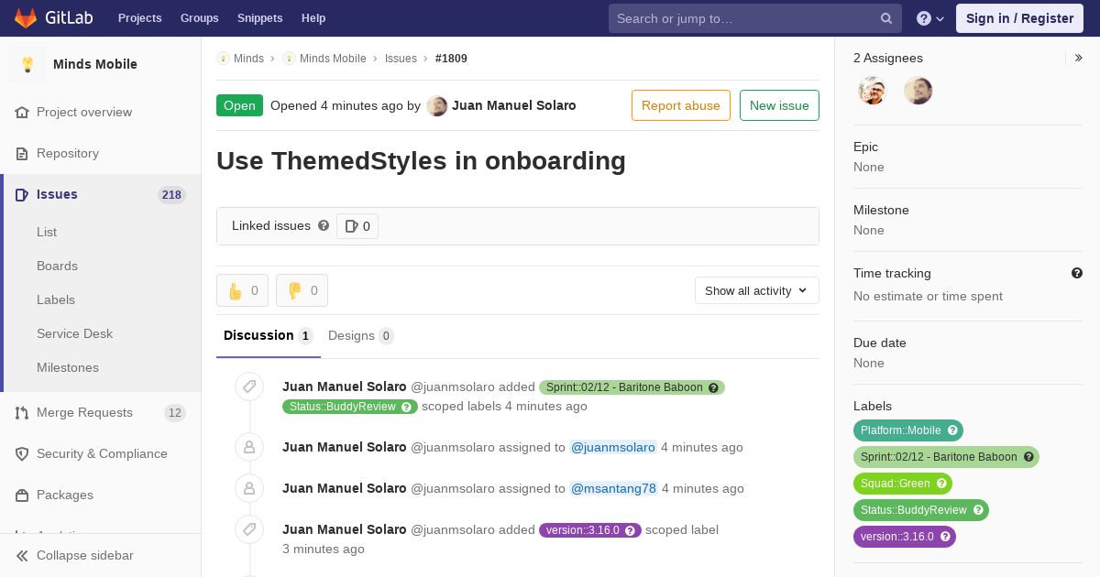The image size is (1100, 577).
Task: Open the Minds Mobile breadcrumb link
Action: pos(333,58)
